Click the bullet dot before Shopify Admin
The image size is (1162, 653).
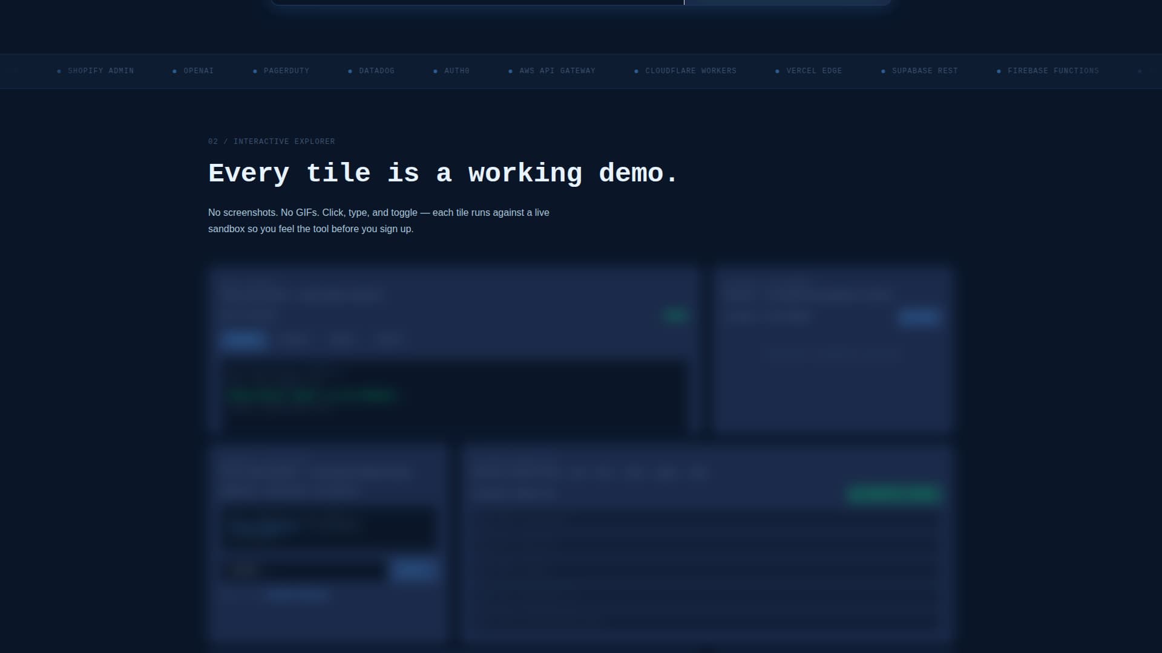pos(59,71)
